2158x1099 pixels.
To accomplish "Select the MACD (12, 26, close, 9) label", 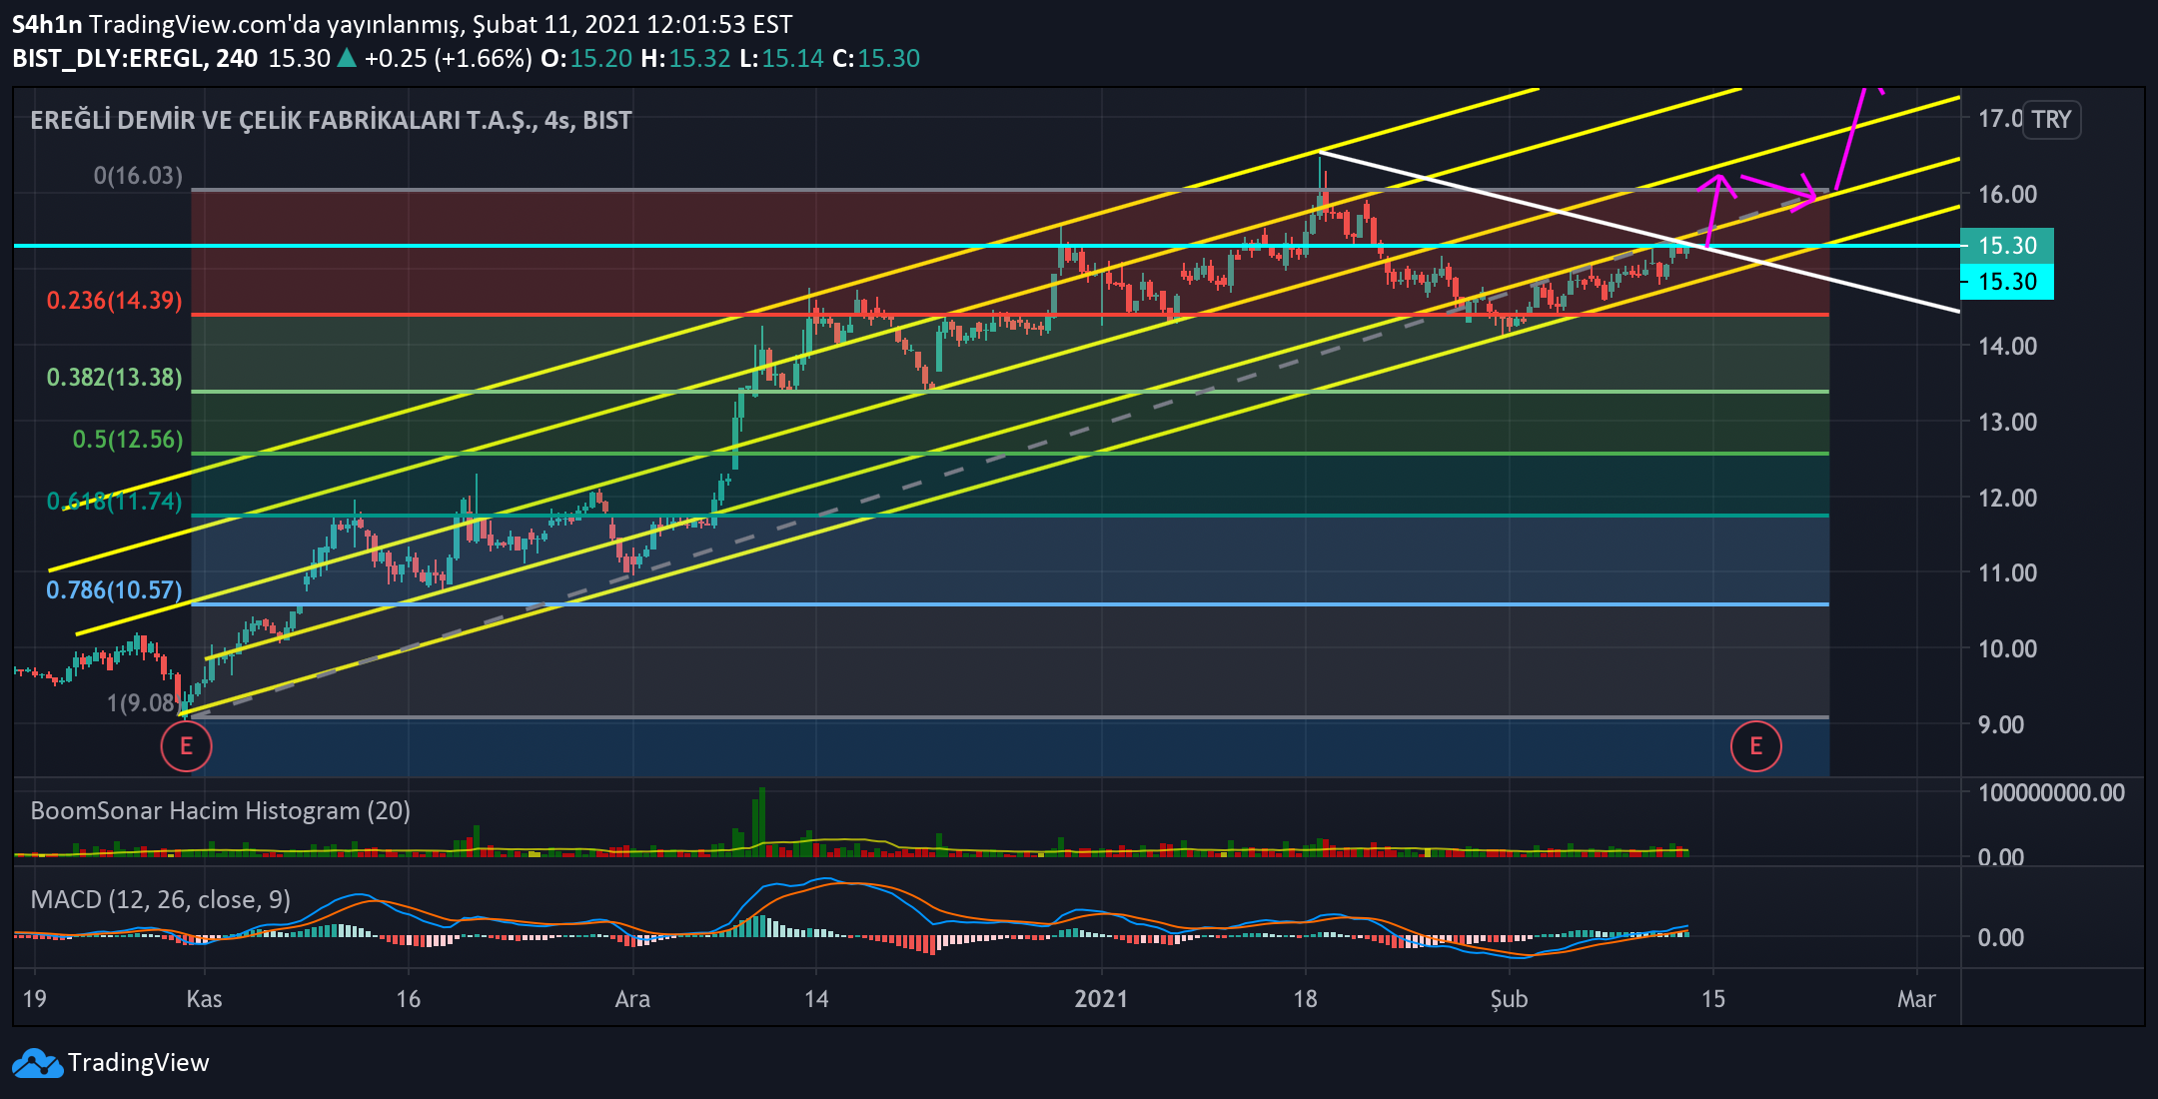I will [160, 899].
